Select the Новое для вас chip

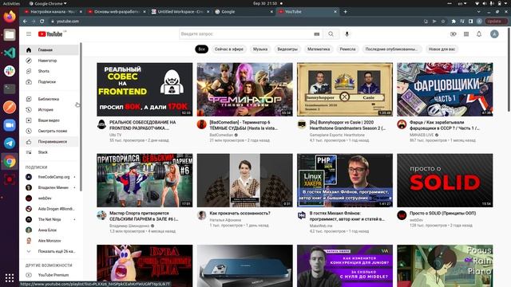coord(442,49)
